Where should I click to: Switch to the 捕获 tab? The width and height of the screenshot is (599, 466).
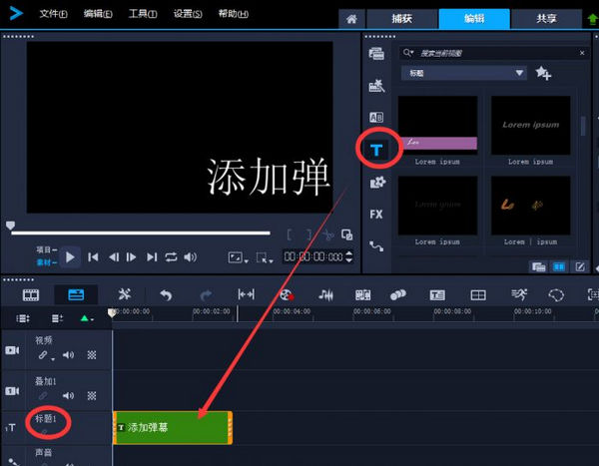pos(402,19)
